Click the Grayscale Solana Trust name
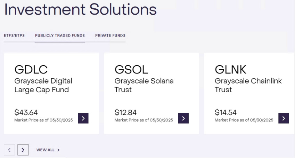The image size is (295, 158). point(144,85)
